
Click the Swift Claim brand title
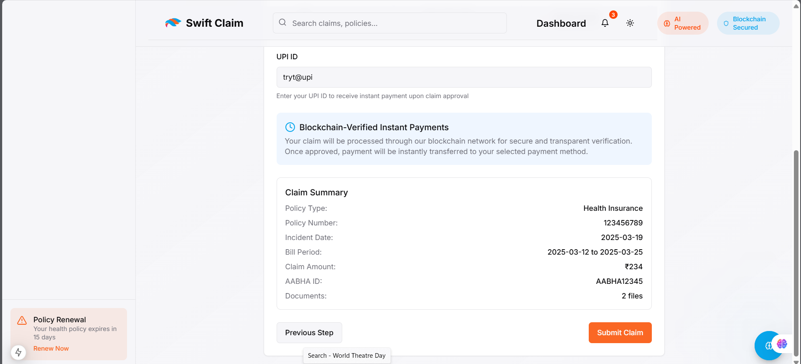click(x=214, y=23)
